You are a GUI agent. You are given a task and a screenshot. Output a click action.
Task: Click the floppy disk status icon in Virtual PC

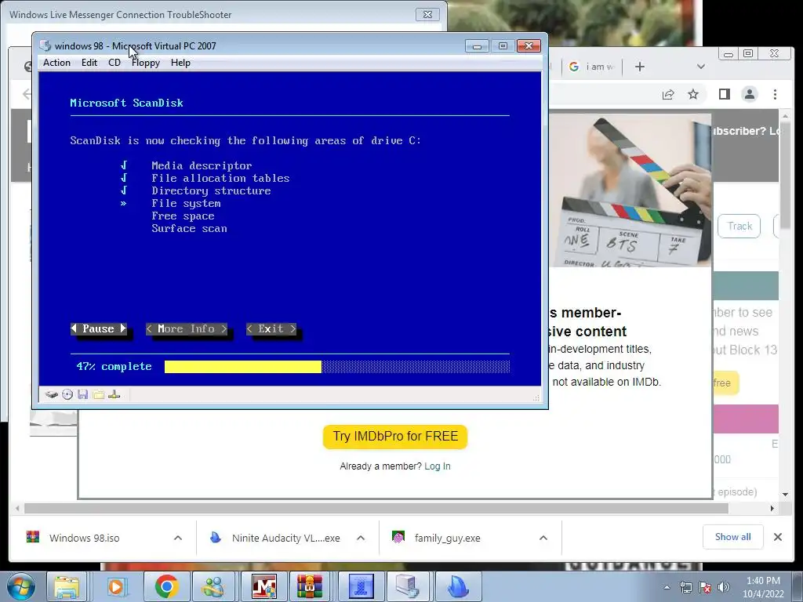point(82,395)
